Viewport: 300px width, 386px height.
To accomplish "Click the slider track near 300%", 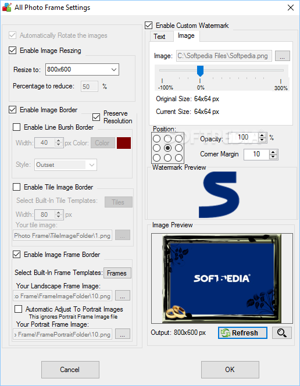I will pos(280,70).
